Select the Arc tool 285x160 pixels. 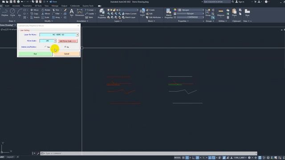click(x=20, y=12)
